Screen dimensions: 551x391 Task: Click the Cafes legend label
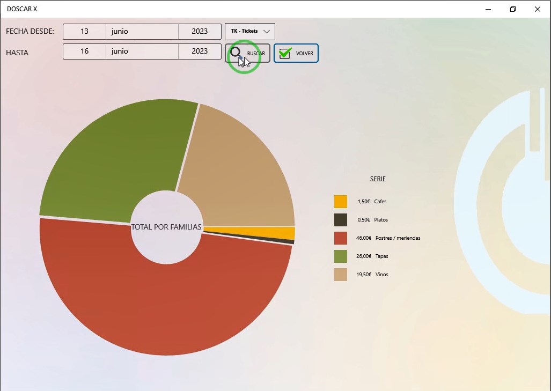[380, 202]
